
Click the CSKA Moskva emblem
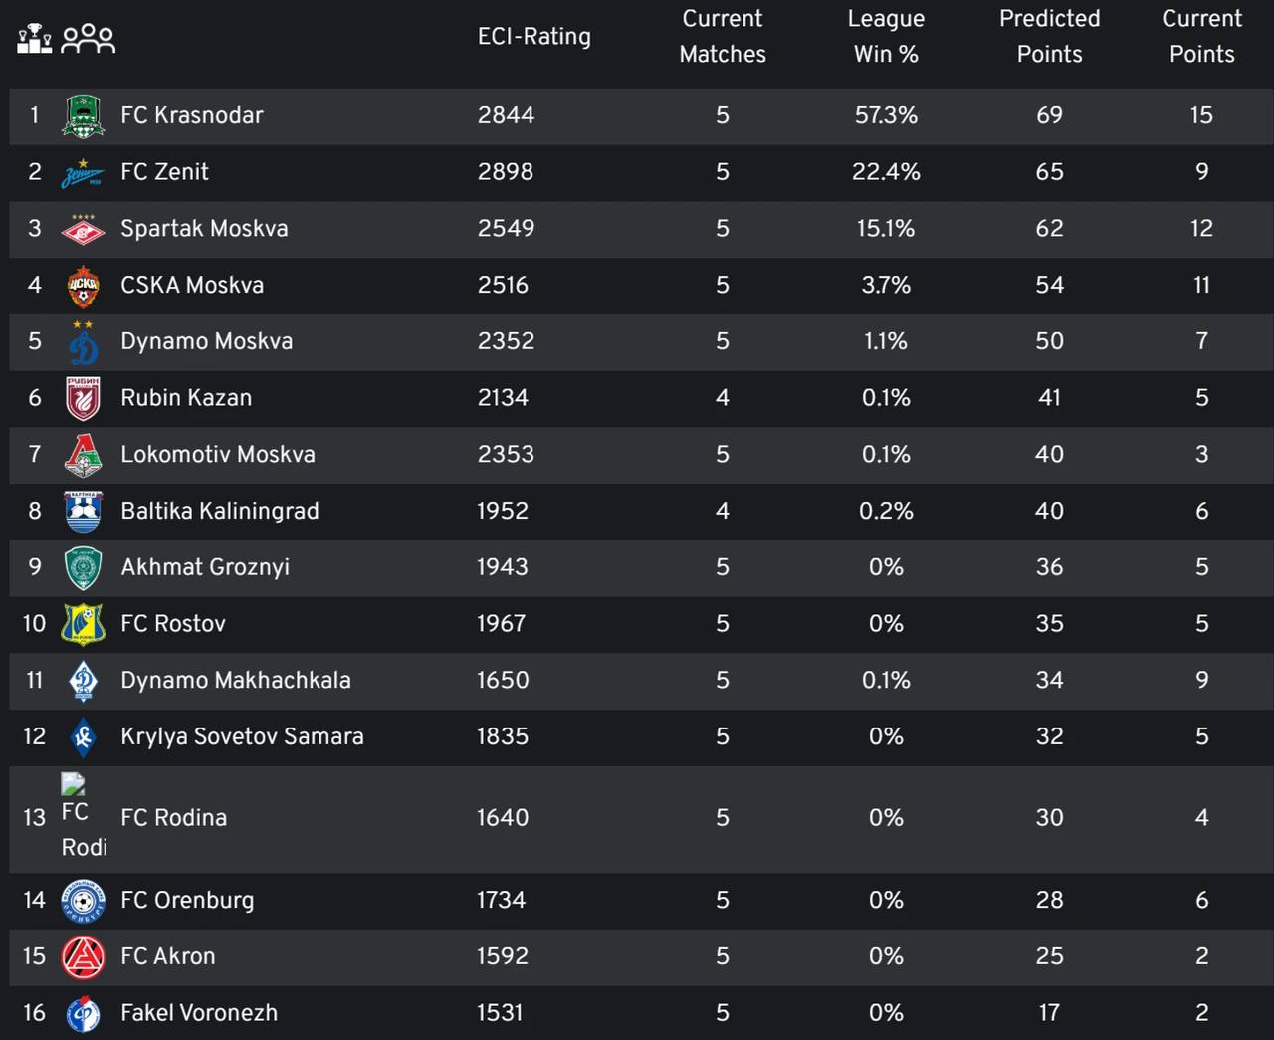click(84, 287)
